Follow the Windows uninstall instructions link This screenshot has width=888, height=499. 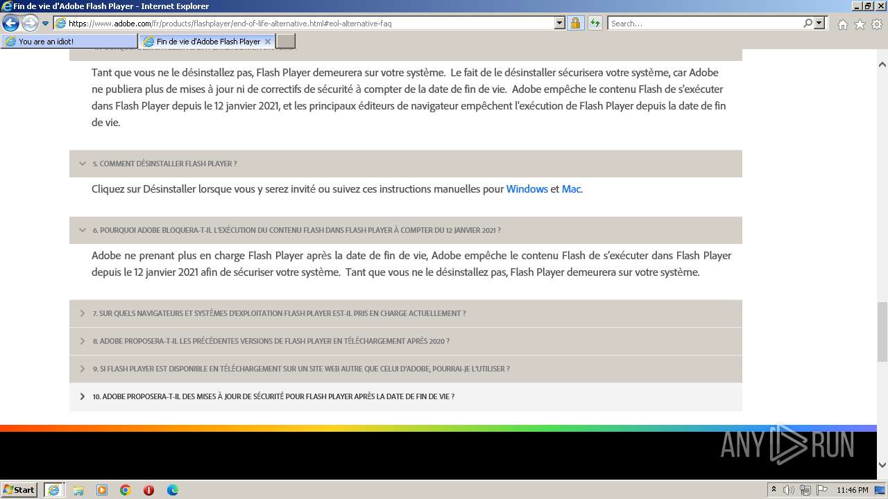tap(527, 189)
